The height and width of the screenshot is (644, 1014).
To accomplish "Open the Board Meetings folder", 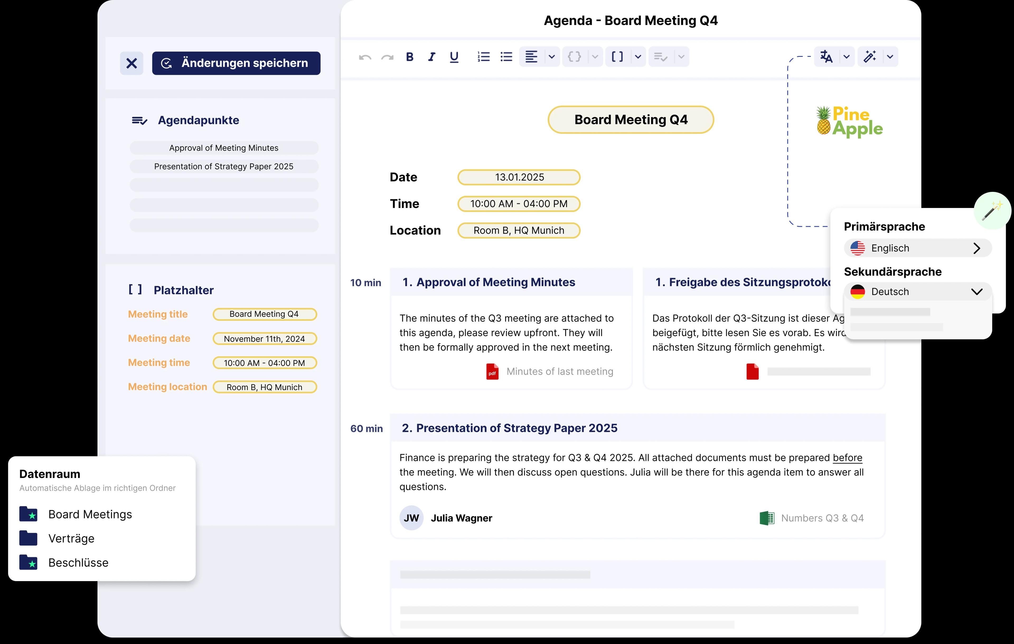I will pyautogui.click(x=90, y=514).
